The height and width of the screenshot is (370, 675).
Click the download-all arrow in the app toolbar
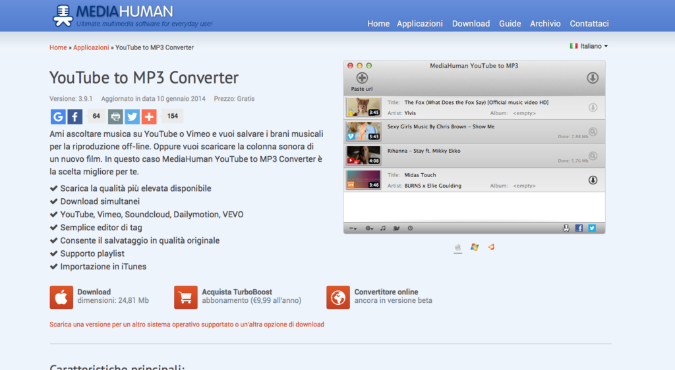(x=593, y=78)
